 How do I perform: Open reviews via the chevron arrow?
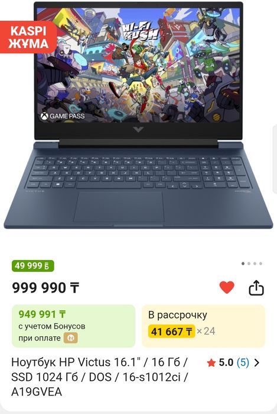(257, 363)
